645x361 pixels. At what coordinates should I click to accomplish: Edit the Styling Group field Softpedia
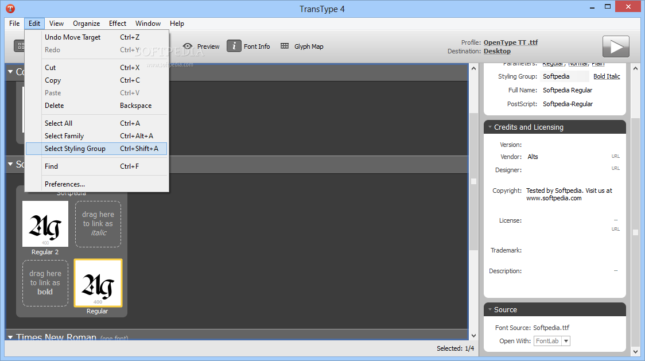pos(565,76)
